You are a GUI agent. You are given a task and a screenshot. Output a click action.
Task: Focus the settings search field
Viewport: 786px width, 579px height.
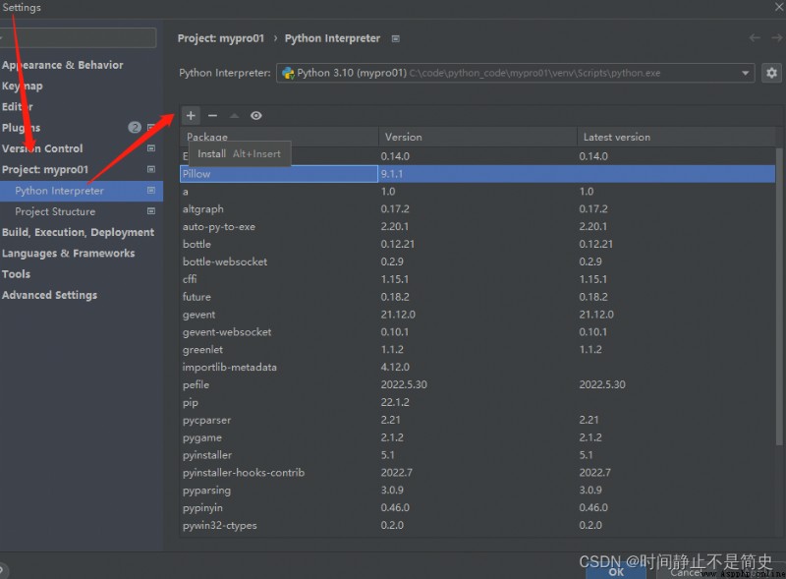[79, 38]
